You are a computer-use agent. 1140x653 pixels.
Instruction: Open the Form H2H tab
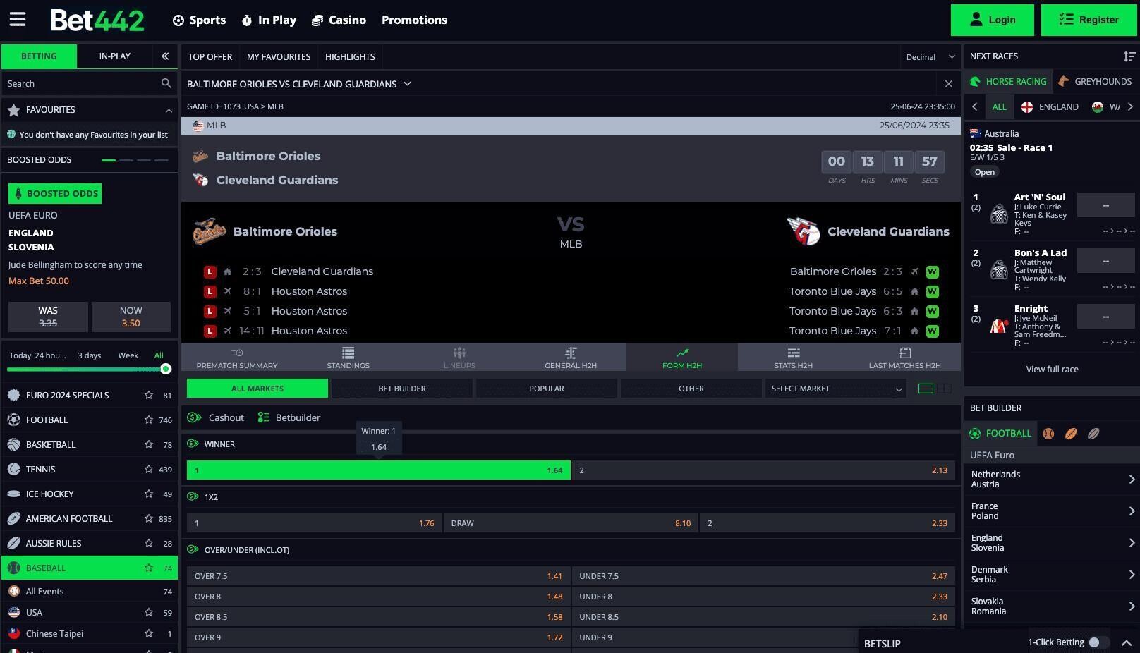pyautogui.click(x=681, y=358)
